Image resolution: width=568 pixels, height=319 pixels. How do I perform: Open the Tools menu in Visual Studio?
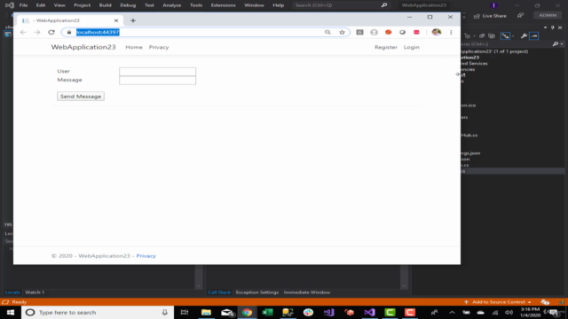pyautogui.click(x=196, y=5)
